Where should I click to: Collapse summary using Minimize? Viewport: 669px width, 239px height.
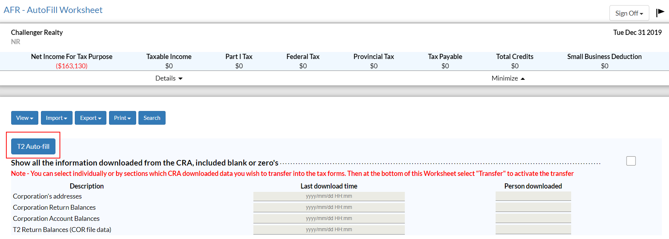[x=508, y=78]
